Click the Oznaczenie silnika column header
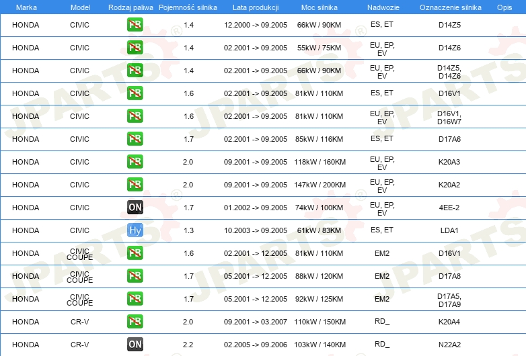Screen dimensions: 526x356 tap(450, 7)
